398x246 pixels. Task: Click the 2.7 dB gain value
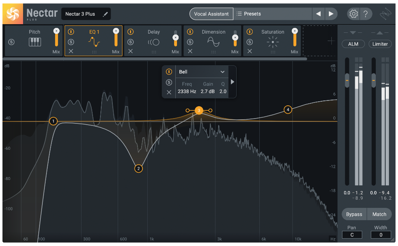tap(207, 91)
